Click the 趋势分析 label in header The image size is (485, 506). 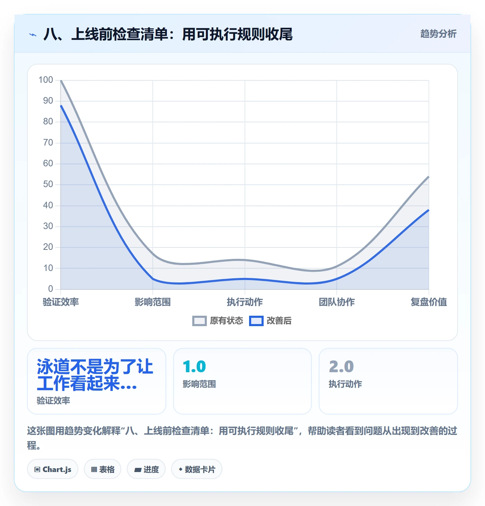click(438, 34)
